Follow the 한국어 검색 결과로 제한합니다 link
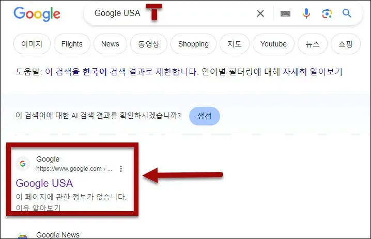Screen dimensions: 371x239 [x=121, y=72]
